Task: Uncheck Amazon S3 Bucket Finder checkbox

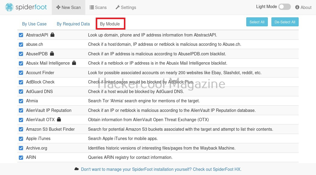Action: [x=21, y=129]
